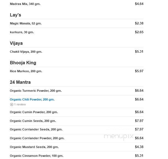Click Chakli Vijaya, 200 gm. item

click(x=26, y=52)
